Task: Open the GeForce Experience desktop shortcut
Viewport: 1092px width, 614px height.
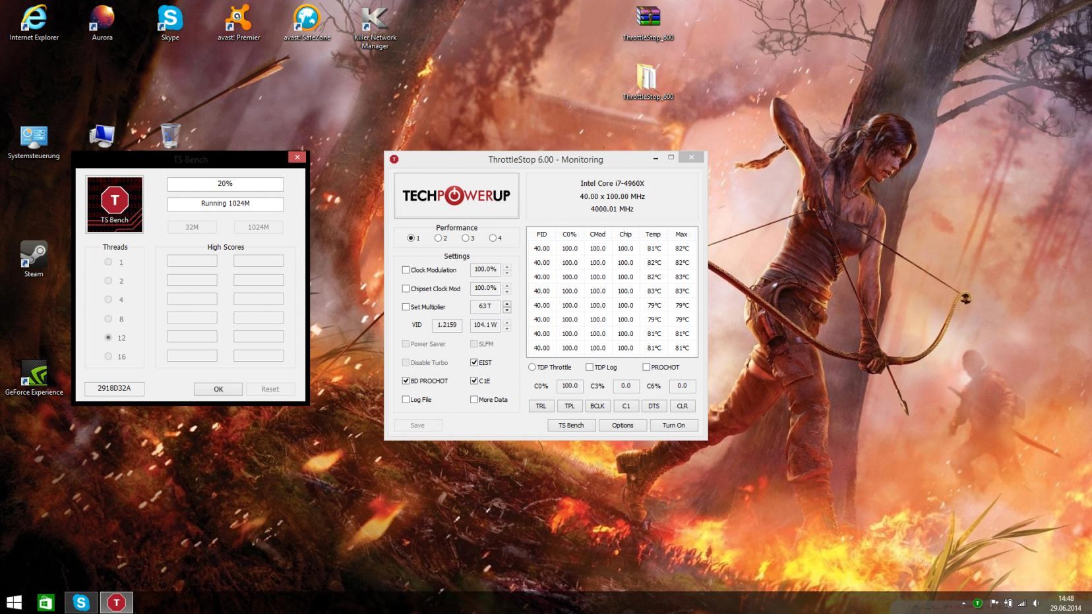Action: [34, 377]
